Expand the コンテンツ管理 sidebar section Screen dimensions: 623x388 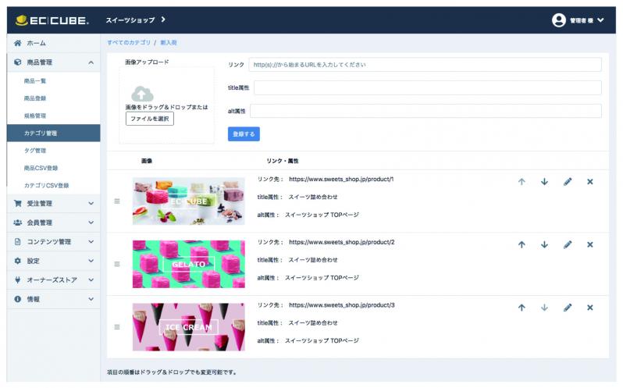pyautogui.click(x=53, y=242)
